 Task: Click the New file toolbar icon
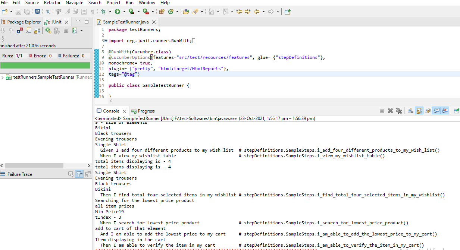4,12
